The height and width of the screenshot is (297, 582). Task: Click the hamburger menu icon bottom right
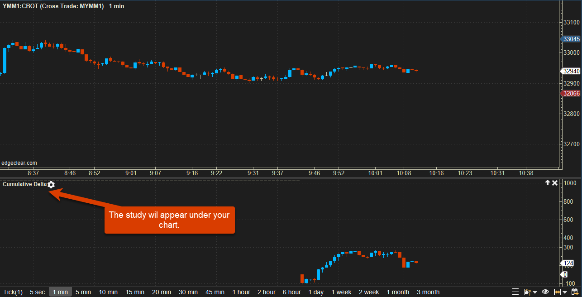[515, 292]
